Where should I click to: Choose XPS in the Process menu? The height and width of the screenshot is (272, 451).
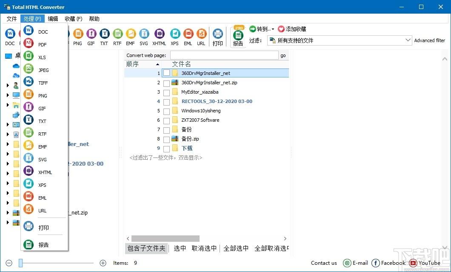44,185
